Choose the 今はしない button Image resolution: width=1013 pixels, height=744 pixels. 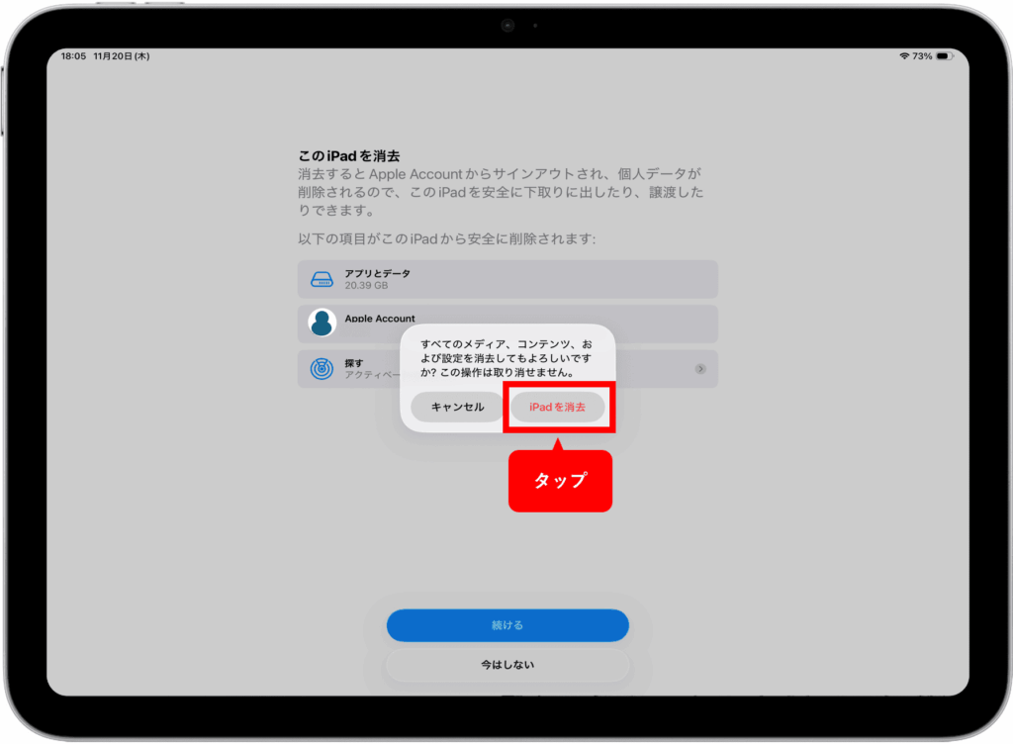tap(507, 665)
